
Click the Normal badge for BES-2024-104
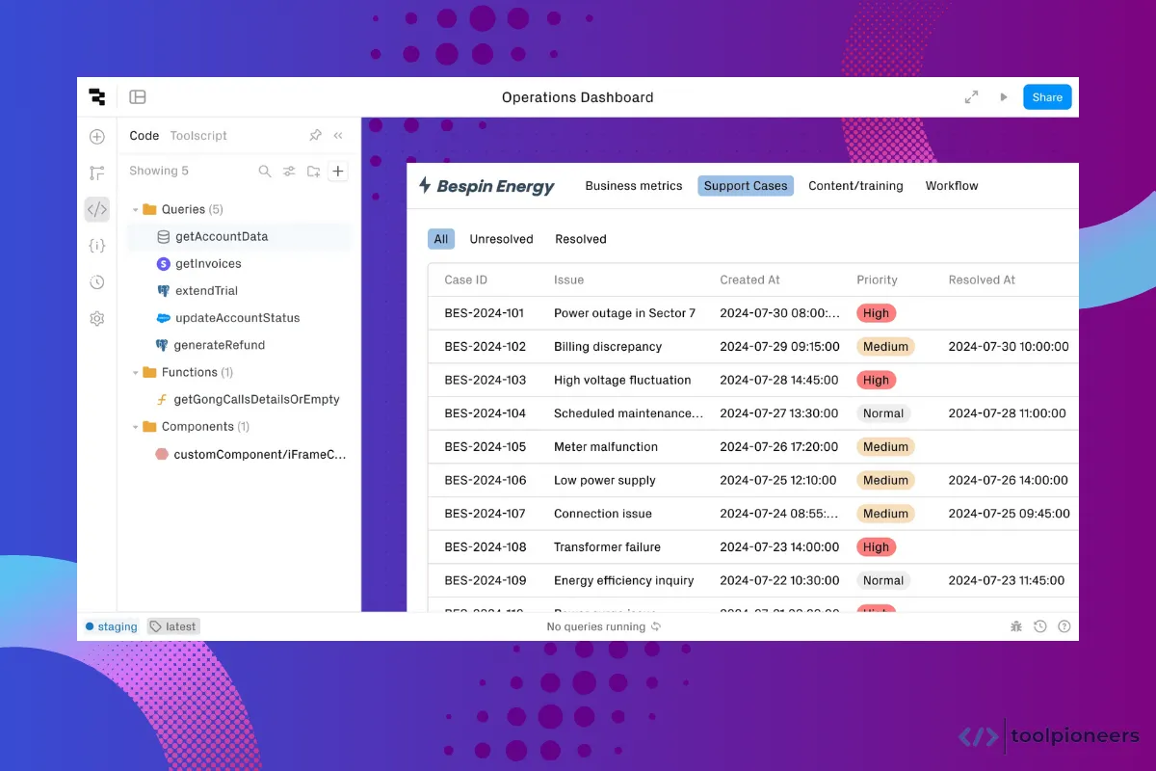(883, 413)
